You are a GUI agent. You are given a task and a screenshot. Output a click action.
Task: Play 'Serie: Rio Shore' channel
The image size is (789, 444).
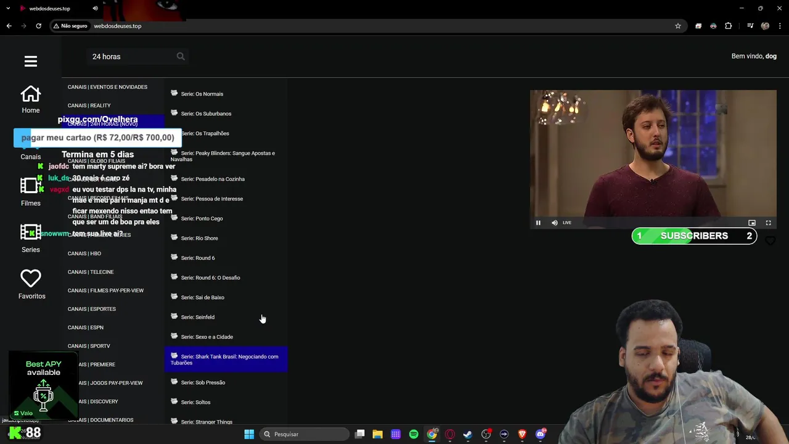coord(226,238)
